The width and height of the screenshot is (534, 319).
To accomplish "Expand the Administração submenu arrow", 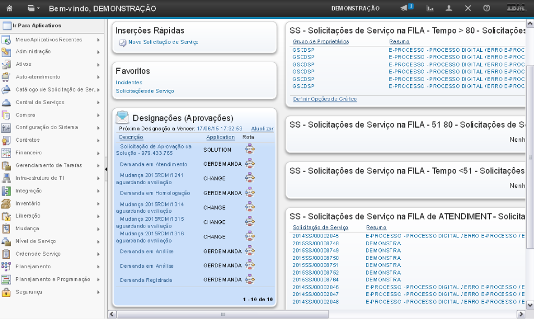I will [x=98, y=52].
